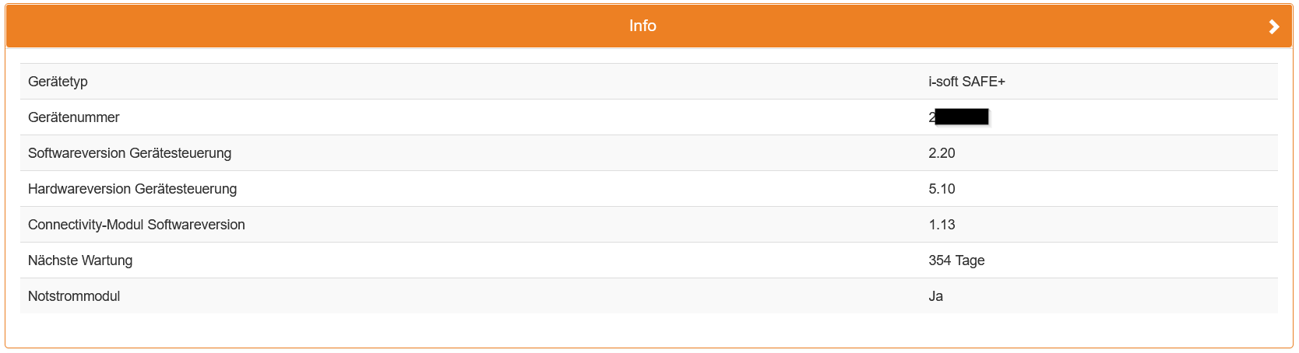Click the connectivity version value 1.13
This screenshot has height=353, width=1299.
[942, 225]
